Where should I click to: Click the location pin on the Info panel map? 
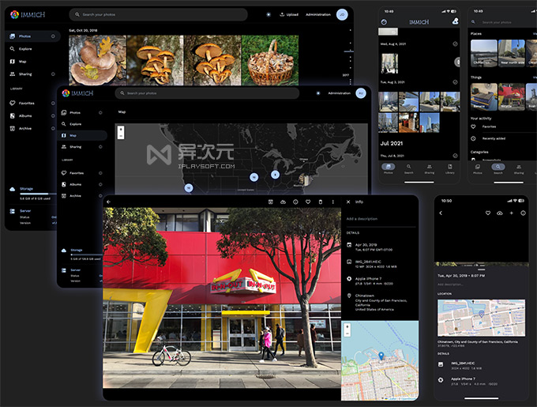381,356
